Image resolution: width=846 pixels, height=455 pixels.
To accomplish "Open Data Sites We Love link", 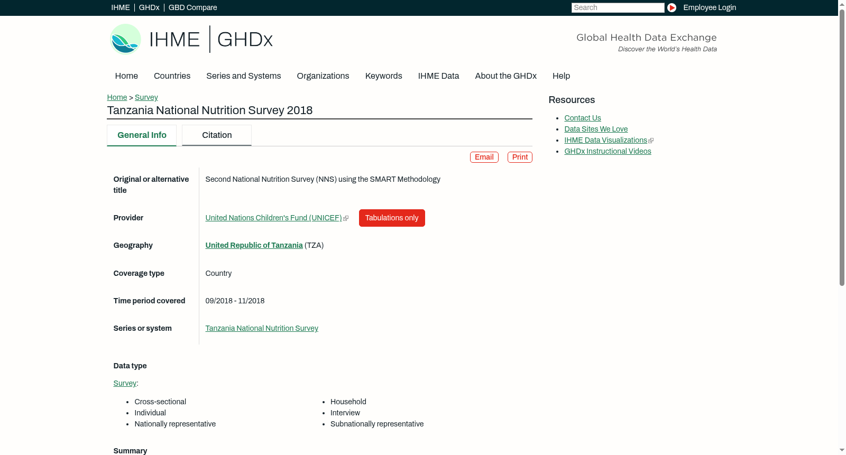I will pos(596,129).
